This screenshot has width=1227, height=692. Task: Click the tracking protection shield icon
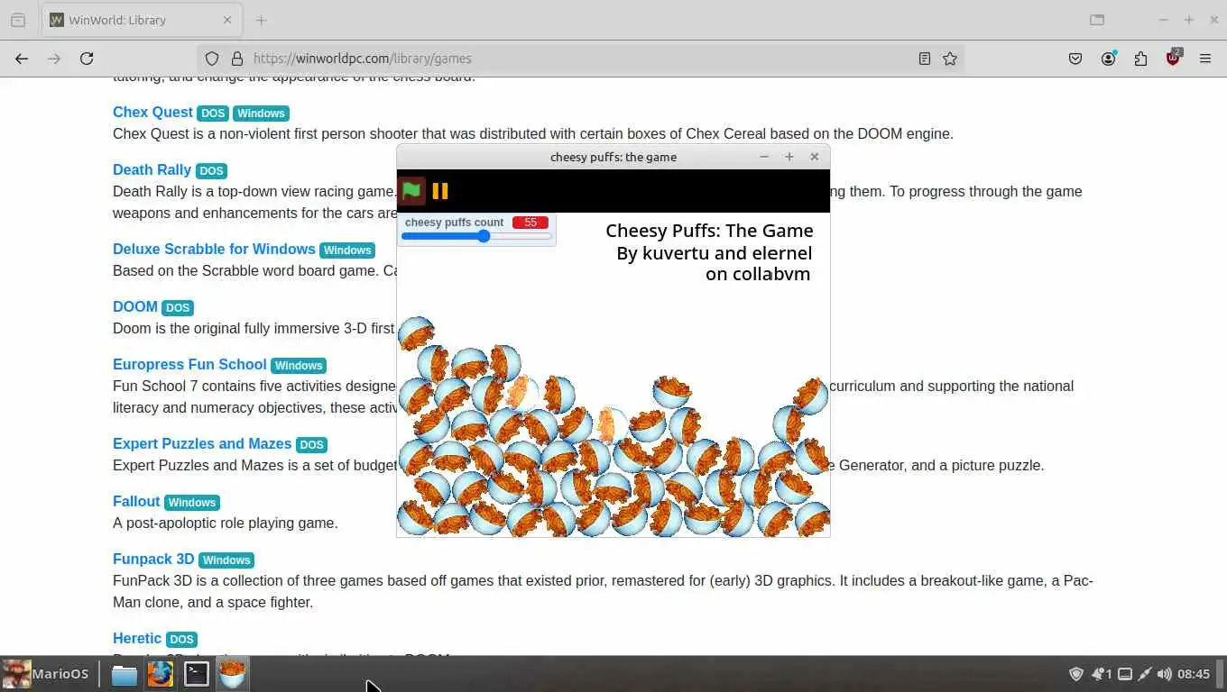[212, 59]
